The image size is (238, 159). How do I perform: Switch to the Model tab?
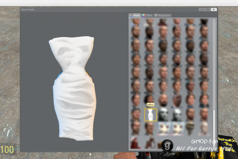click(135, 16)
